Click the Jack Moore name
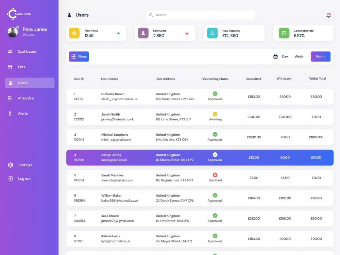Viewport: 340px width, 255px height. pos(110,216)
